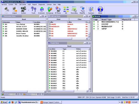Click the Start button
The width and height of the screenshot is (139, 104).
click(4, 102)
